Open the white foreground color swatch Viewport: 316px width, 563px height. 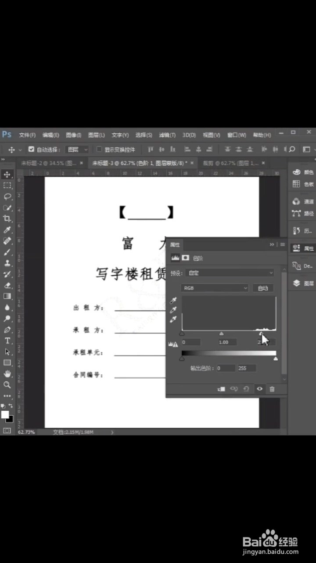[x=5, y=414]
